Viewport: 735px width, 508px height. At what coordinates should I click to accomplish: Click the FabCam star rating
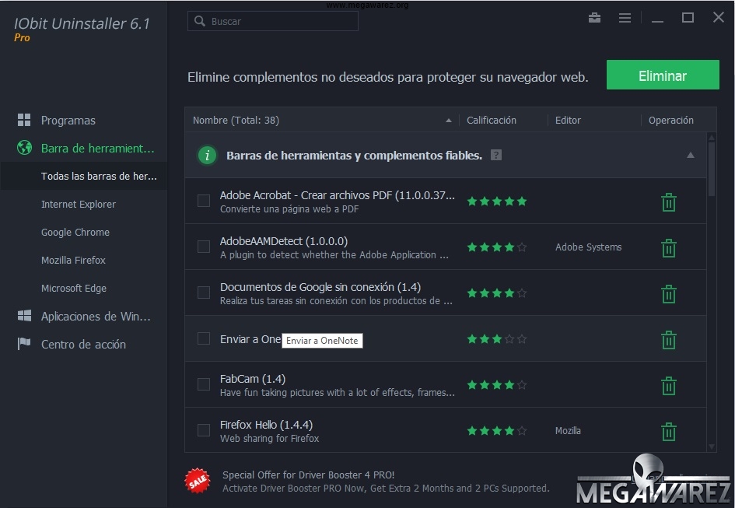coord(497,385)
